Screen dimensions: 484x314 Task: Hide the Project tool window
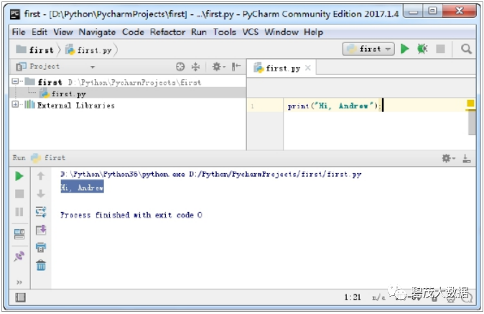point(236,66)
